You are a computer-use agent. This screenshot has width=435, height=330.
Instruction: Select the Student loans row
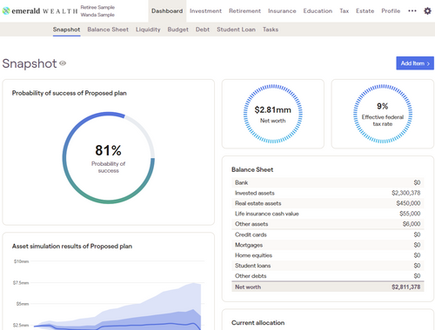[328, 266]
